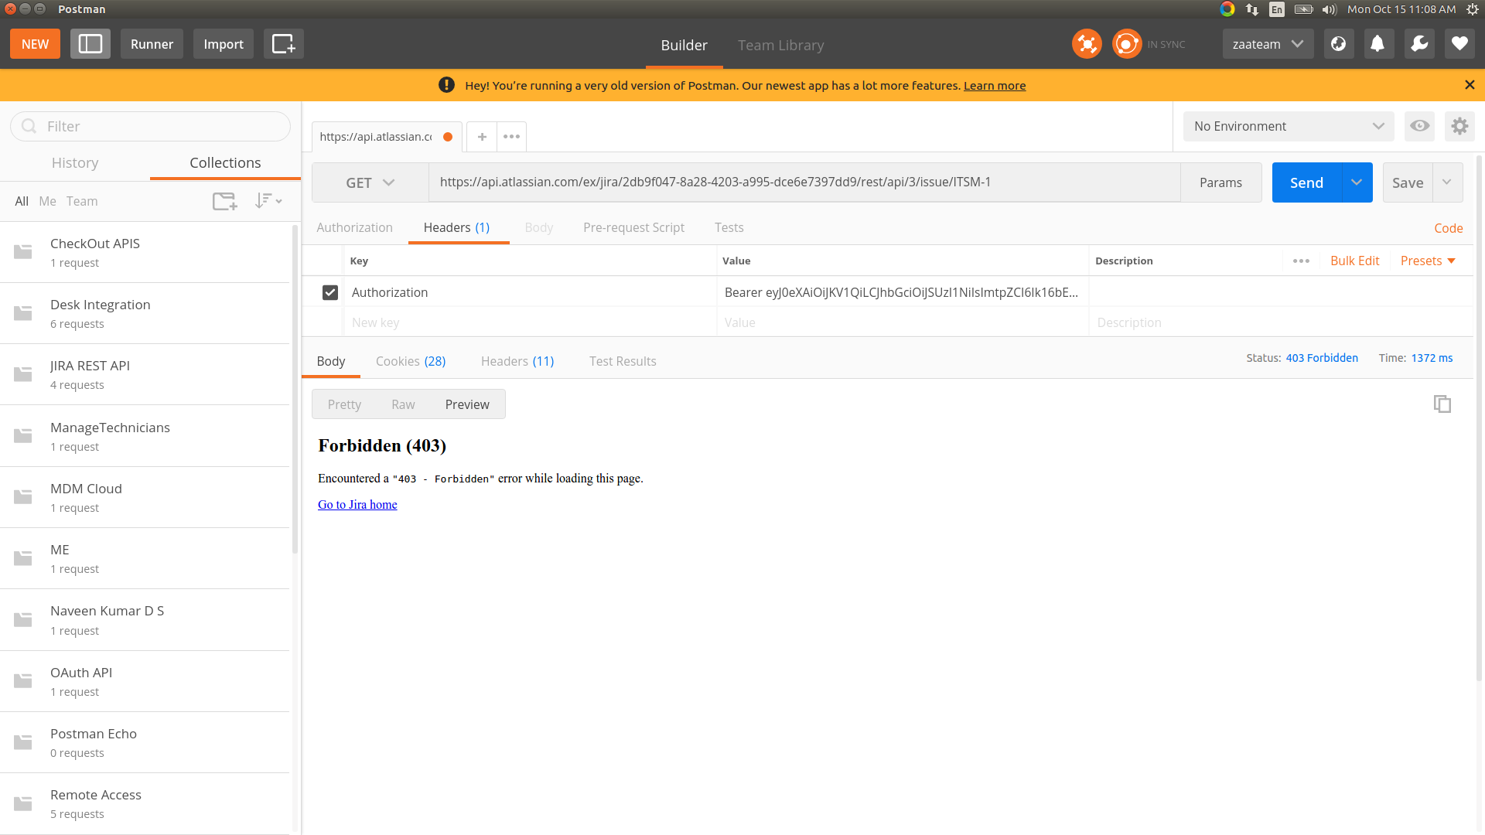The height and width of the screenshot is (835, 1485).
Task: Add a new request tab with plus
Action: coord(482,137)
